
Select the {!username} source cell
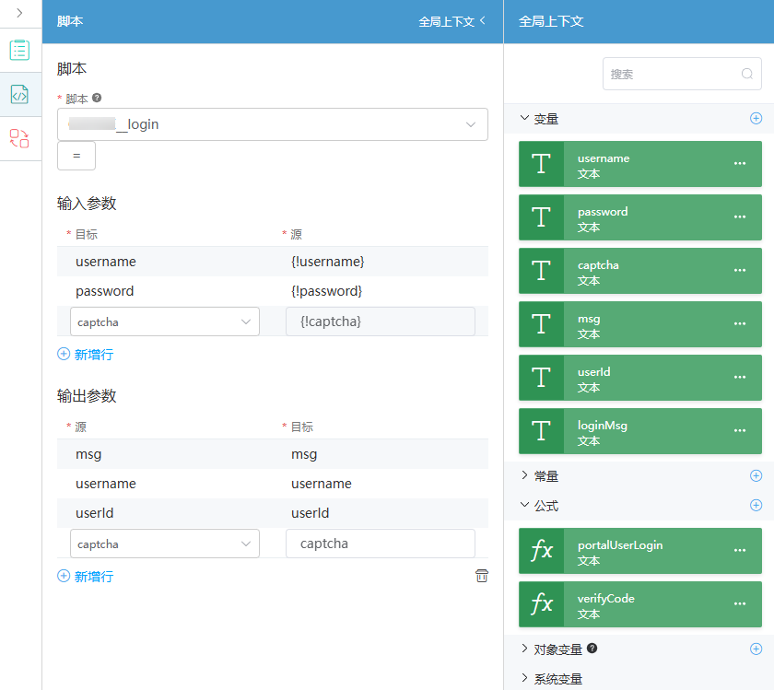point(381,262)
